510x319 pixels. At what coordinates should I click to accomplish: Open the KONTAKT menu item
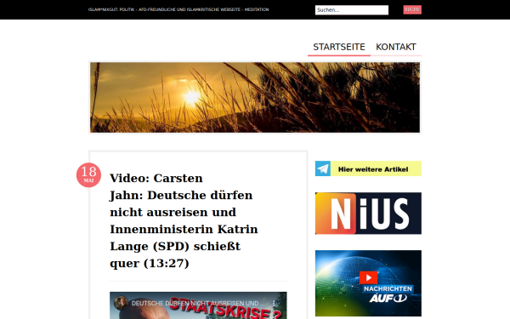396,47
